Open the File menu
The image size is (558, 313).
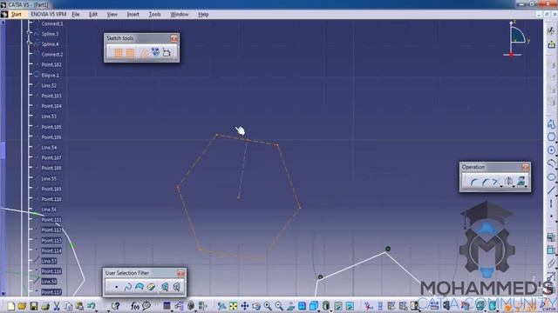pos(76,15)
